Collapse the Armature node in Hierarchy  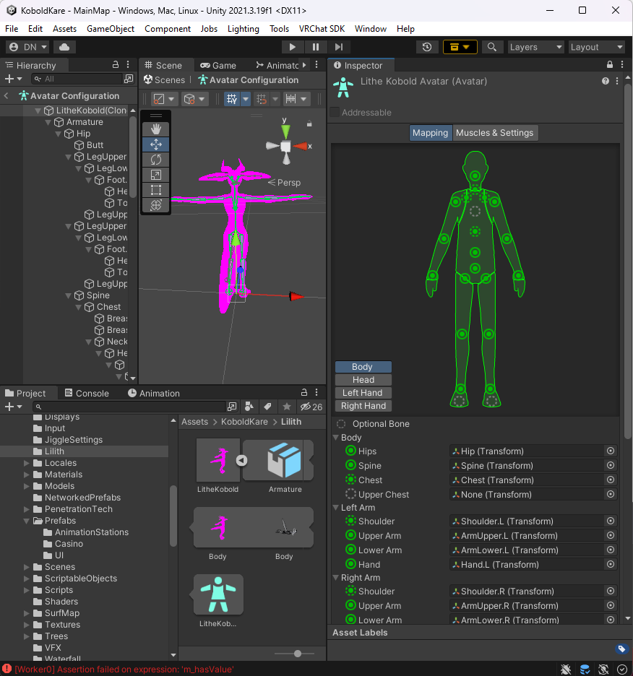48,123
